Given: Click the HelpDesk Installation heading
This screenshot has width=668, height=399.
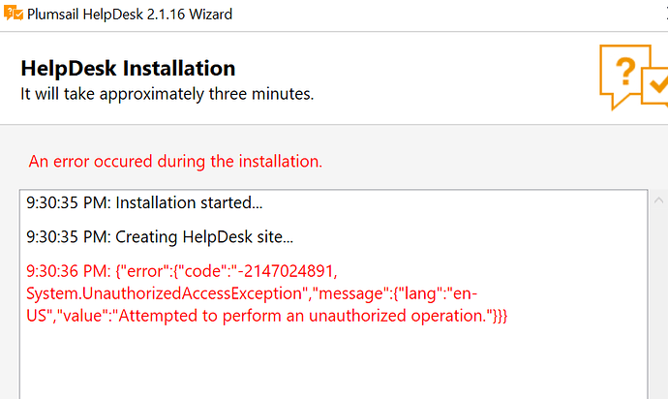Looking at the screenshot, I should [x=128, y=68].
